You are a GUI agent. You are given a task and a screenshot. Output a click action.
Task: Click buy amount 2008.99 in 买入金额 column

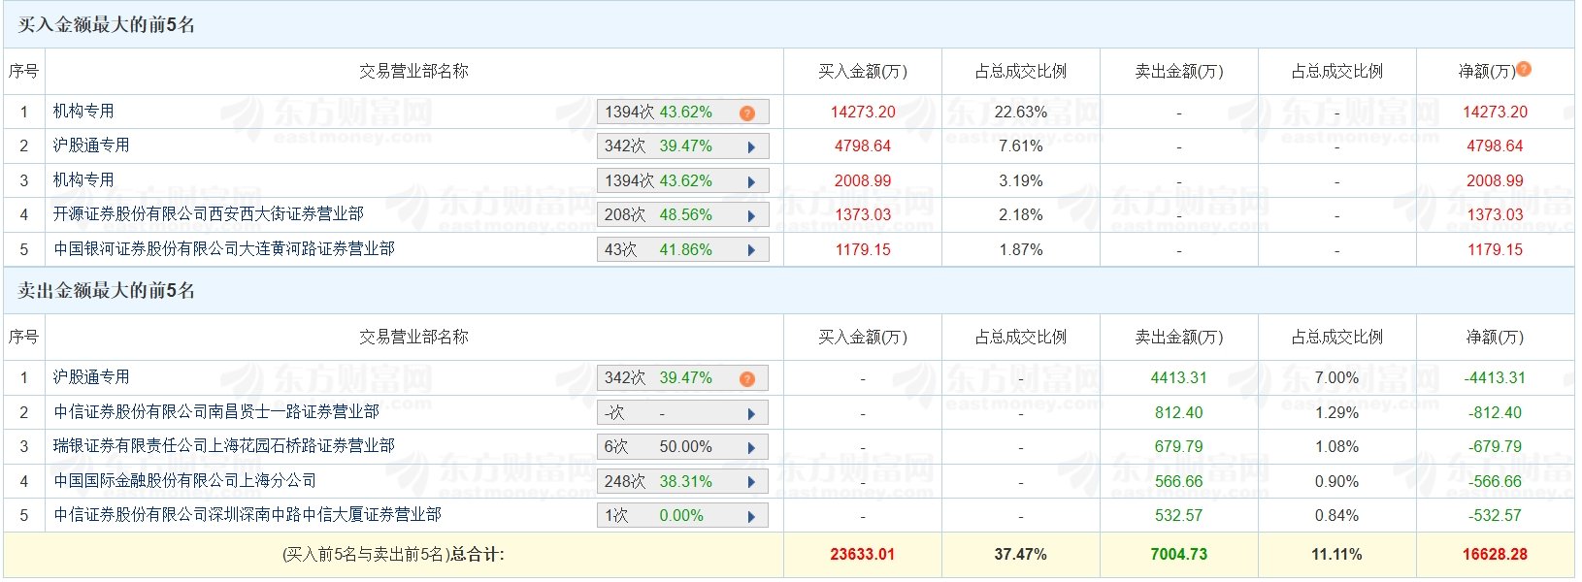[863, 180]
